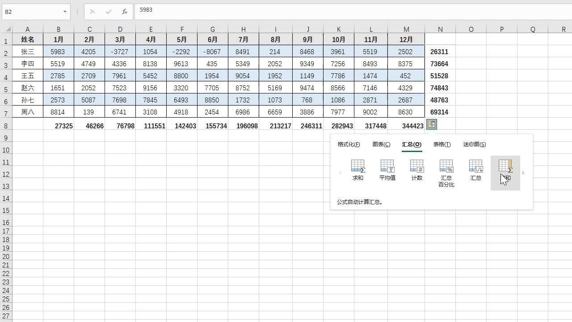Click cell with value -3727
Screen dimensions: 572x322
point(120,51)
